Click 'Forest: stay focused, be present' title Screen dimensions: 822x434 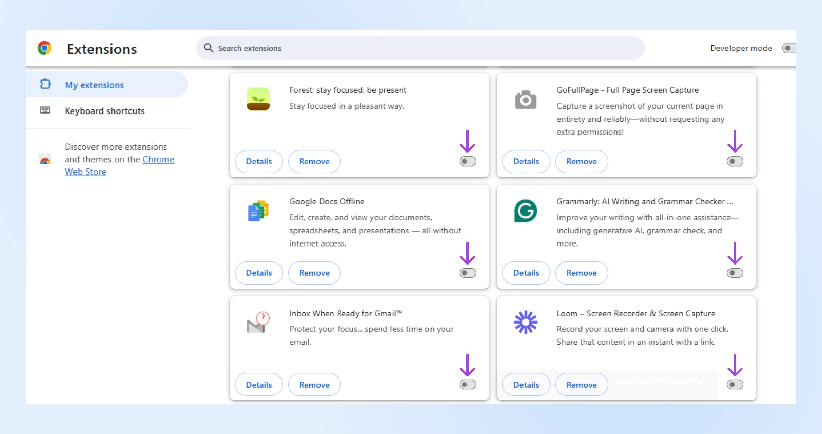pyautogui.click(x=348, y=90)
